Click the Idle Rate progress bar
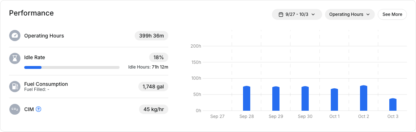The width and height of the screenshot is (416, 132). pyautogui.click(x=72, y=67)
